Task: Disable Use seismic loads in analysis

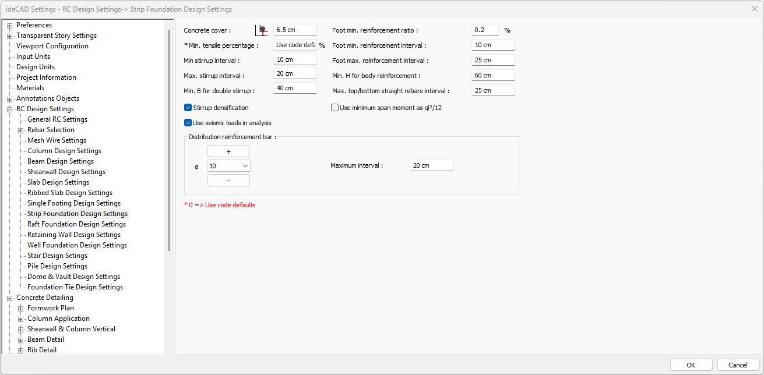Action: (188, 123)
